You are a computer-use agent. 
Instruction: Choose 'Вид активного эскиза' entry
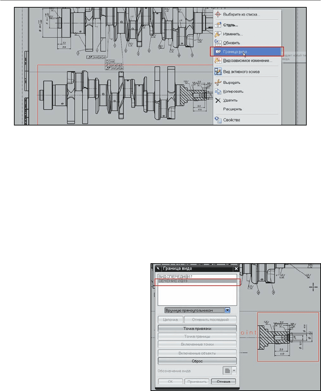coord(247,72)
